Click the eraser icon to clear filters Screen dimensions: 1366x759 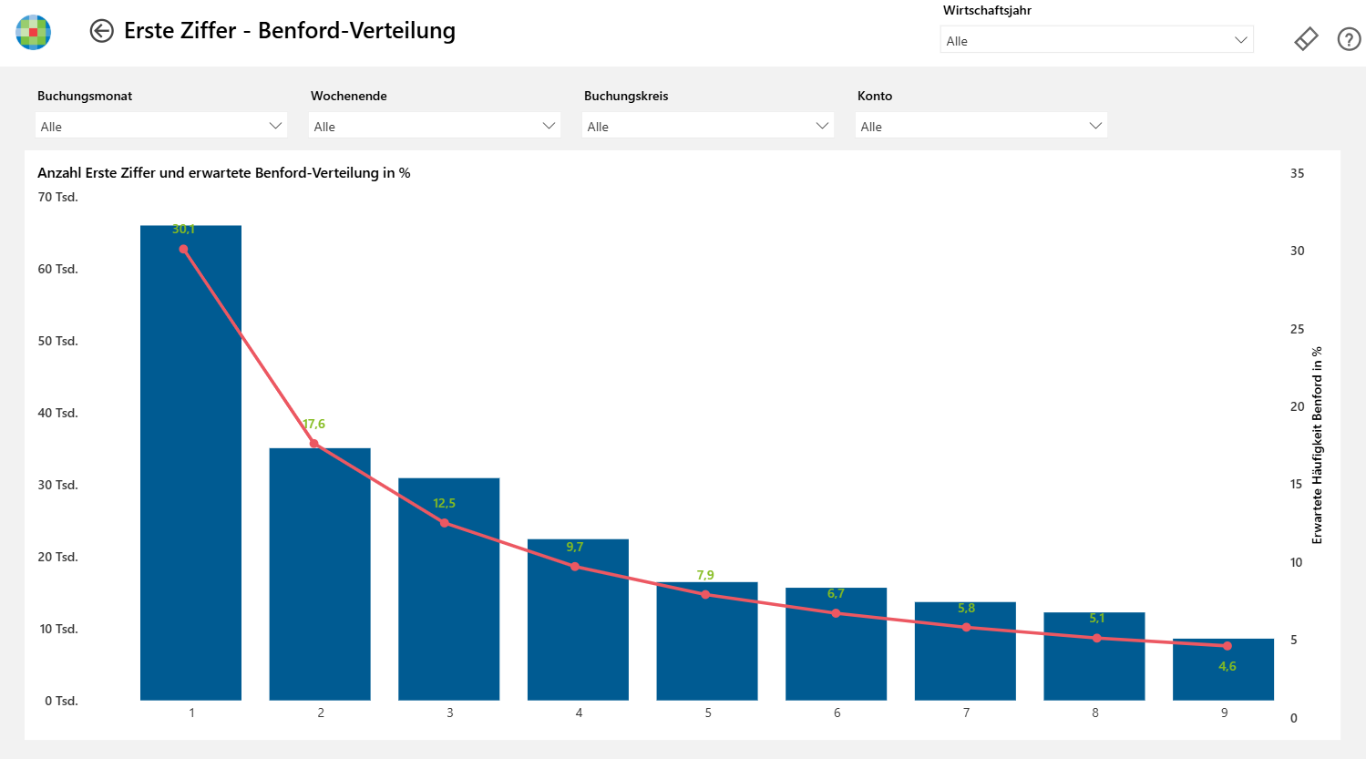[1306, 39]
